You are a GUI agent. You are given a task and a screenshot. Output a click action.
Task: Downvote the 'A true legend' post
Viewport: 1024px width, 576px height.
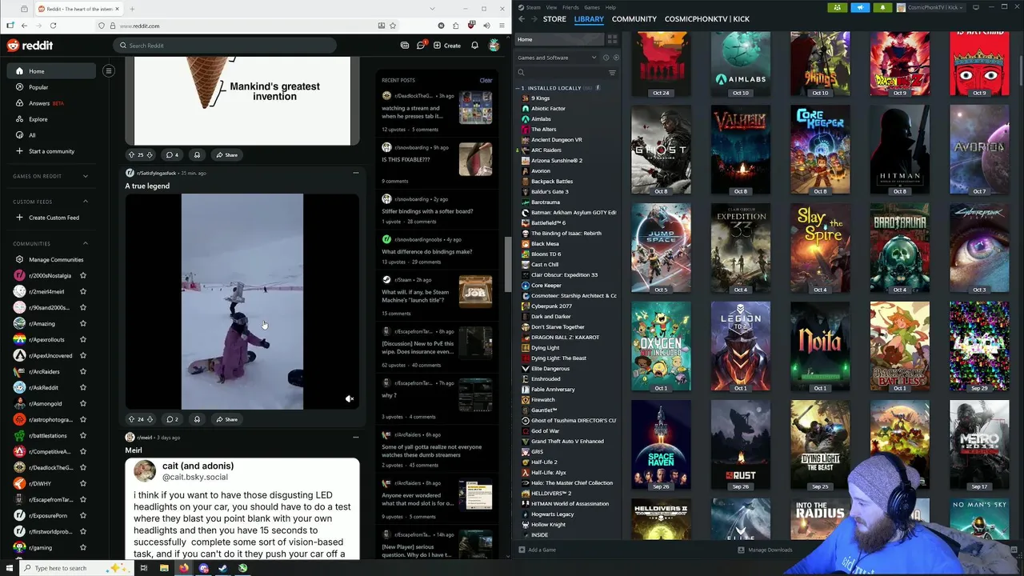coord(150,419)
